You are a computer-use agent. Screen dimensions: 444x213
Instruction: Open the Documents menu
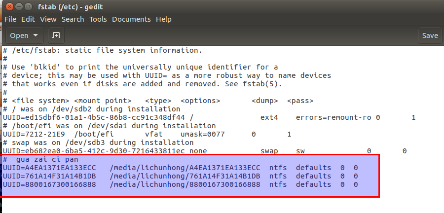pyautogui.click(x=131, y=19)
